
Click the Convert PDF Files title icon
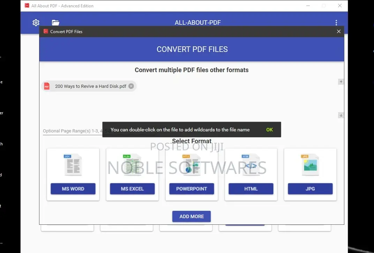click(46, 31)
